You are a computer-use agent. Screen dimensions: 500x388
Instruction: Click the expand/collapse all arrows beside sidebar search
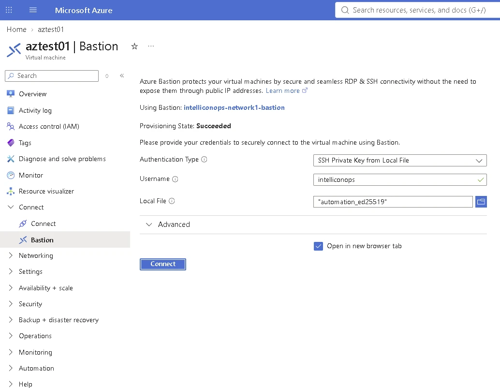pos(107,76)
